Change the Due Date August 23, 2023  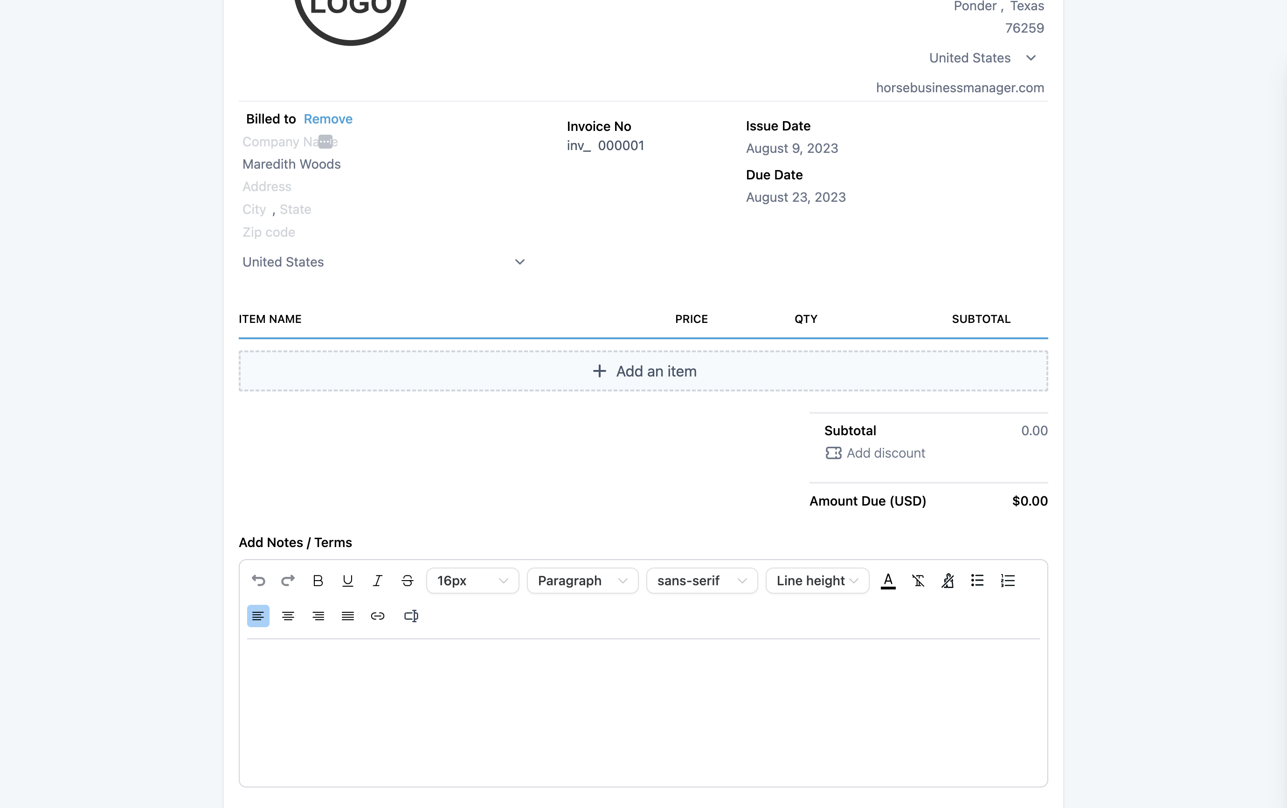[x=796, y=197]
